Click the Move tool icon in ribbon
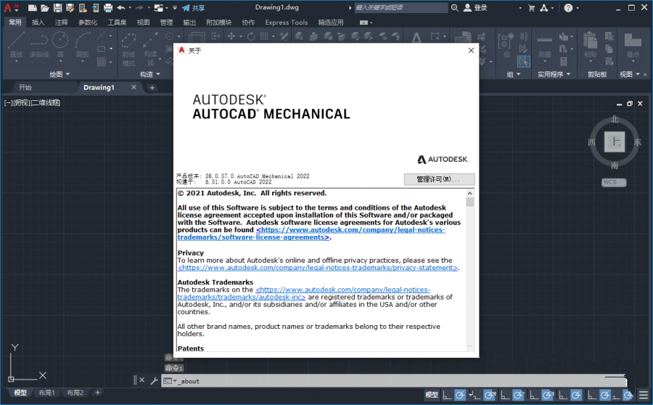Screen dimensions: 653x405 click(x=231, y=36)
